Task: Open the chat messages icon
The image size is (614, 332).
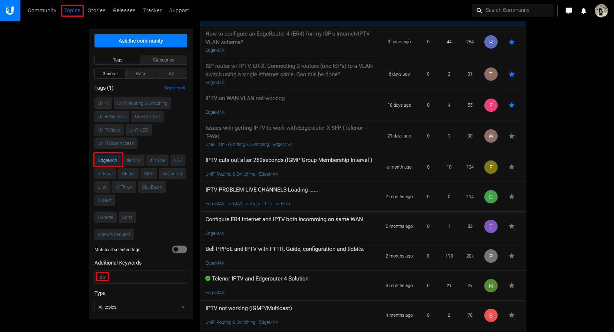Action: [568, 11]
